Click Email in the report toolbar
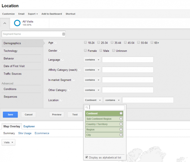This screenshot has height=162, width=190. click(x=21, y=14)
